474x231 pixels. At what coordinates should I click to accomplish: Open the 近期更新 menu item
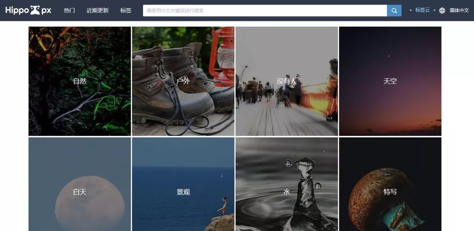[x=97, y=10]
